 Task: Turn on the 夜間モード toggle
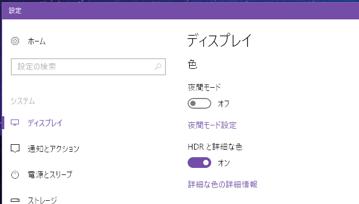pyautogui.click(x=199, y=103)
